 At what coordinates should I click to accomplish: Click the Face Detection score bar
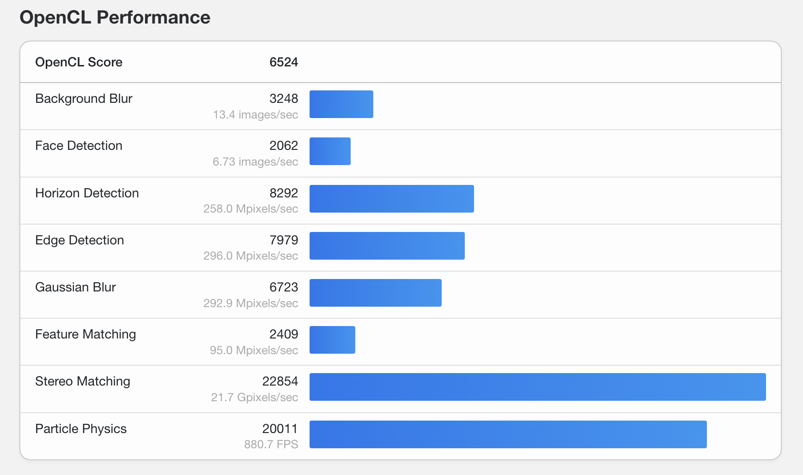click(330, 151)
